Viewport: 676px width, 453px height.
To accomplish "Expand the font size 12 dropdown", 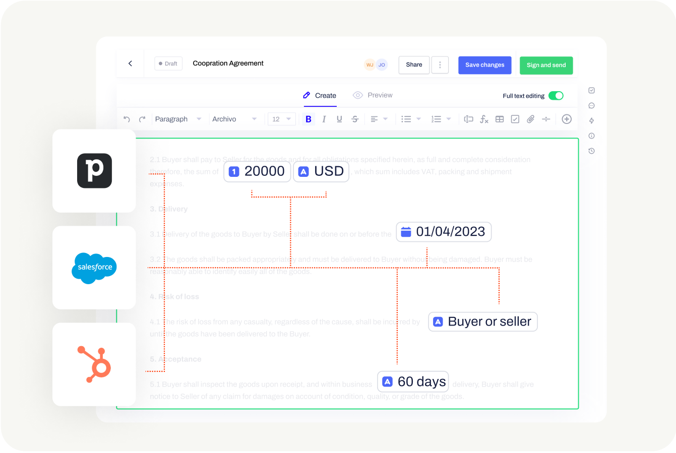I will point(281,119).
